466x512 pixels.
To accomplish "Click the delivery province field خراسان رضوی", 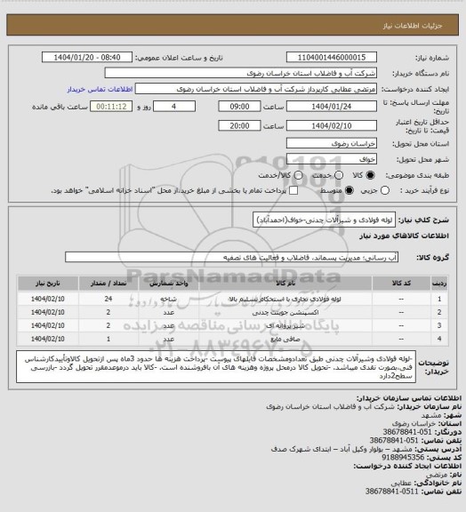I will coord(332,143).
